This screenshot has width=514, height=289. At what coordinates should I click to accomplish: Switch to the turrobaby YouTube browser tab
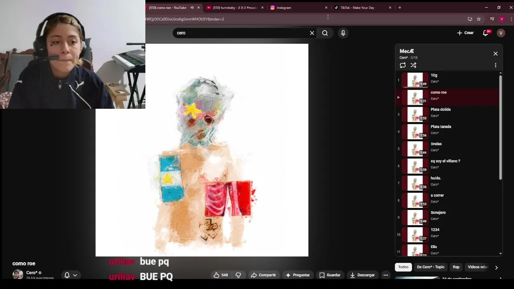tap(235, 8)
